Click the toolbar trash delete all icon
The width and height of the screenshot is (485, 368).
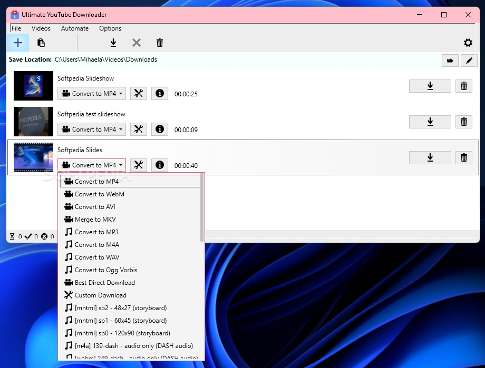[x=160, y=43]
